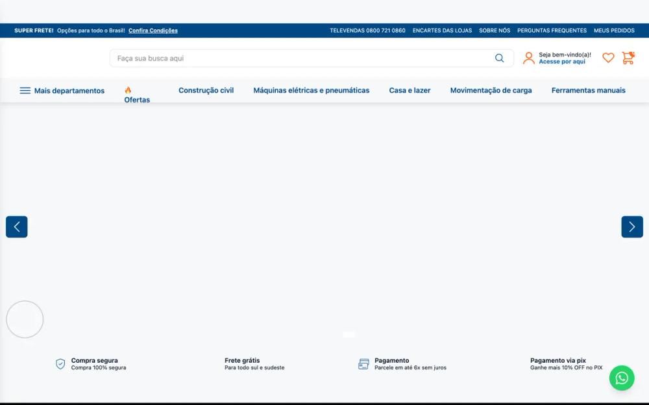Select the carousel slide indicator dot

click(348, 333)
